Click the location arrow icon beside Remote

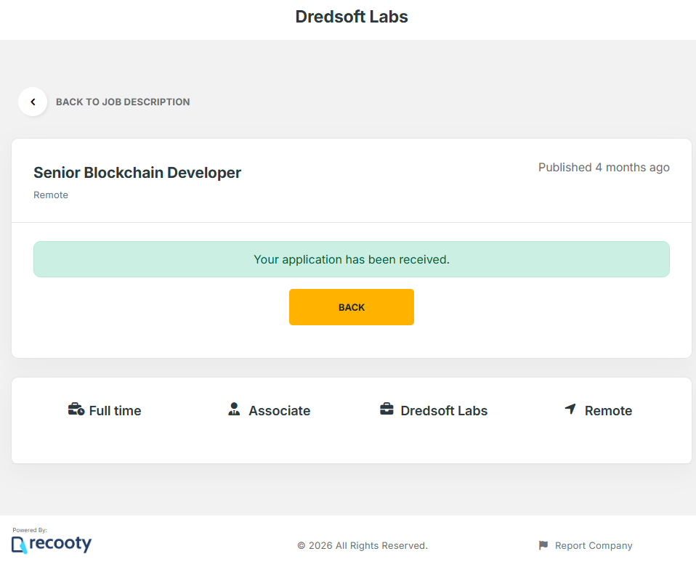coord(570,409)
